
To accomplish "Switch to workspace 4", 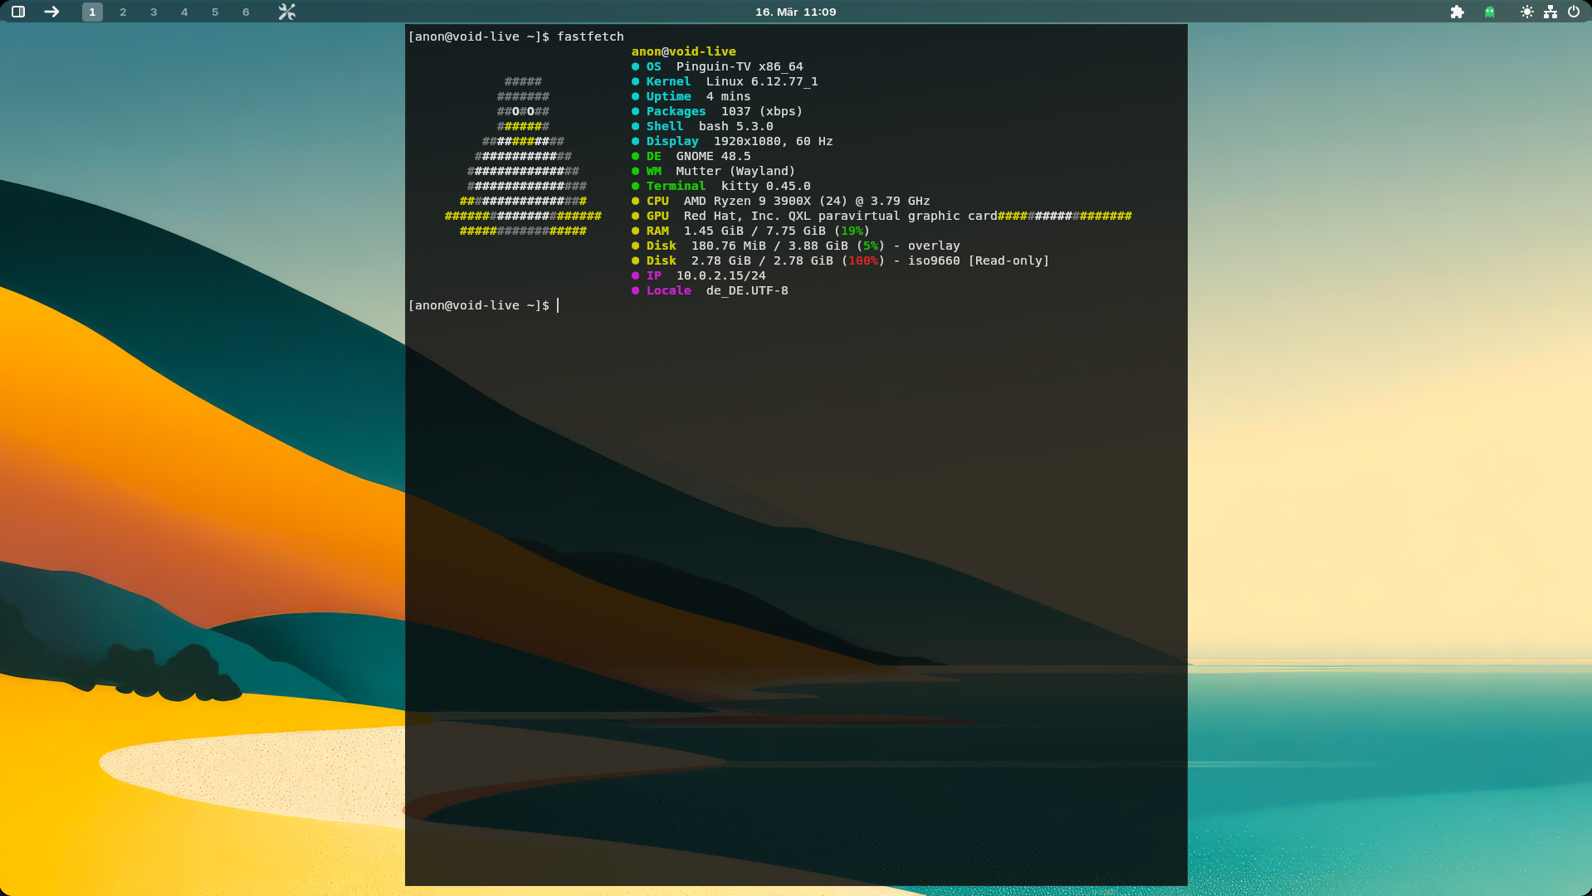I will [x=184, y=12].
